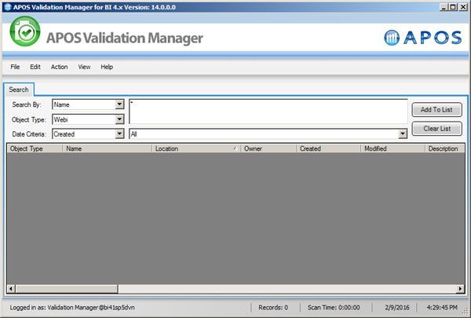Open the File menu
This screenshot has height=318, width=471.
[15, 67]
